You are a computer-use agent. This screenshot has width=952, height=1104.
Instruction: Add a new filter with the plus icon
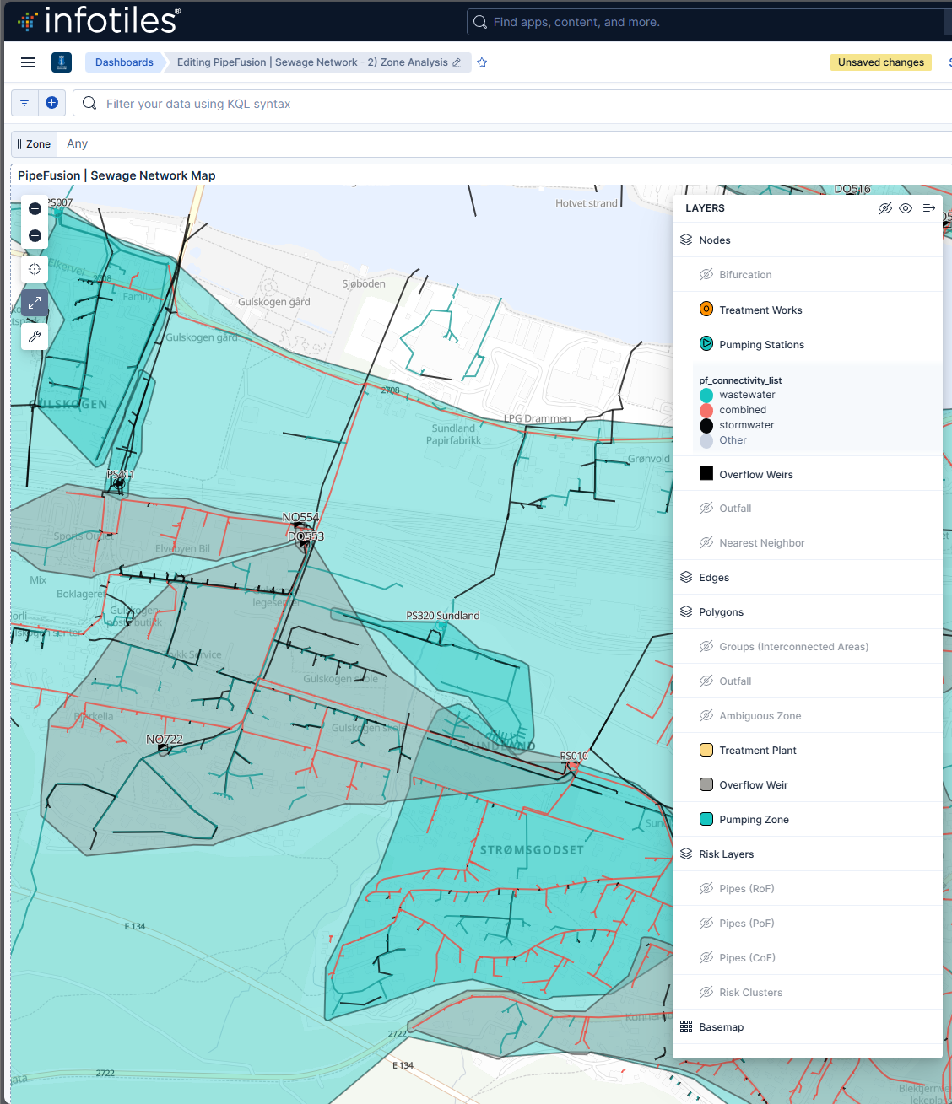[x=51, y=102]
